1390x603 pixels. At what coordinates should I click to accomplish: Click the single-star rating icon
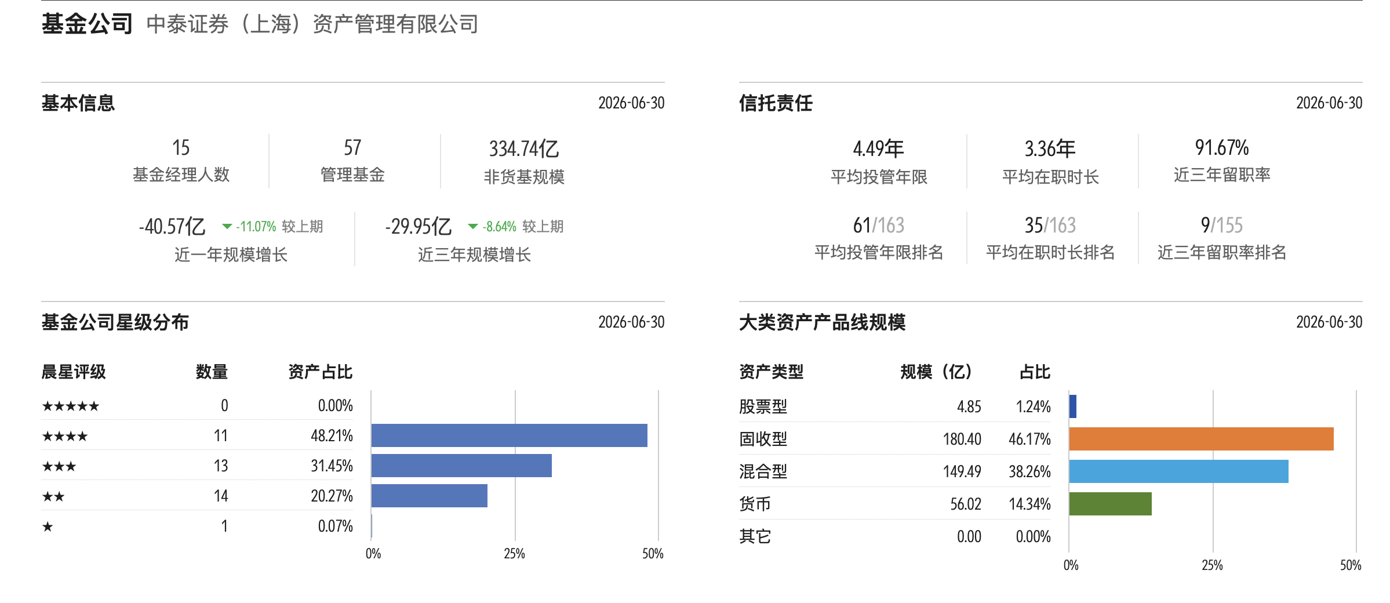(48, 526)
